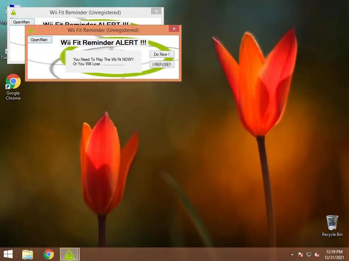Open the Action Center flag icon
This screenshot has width=349, height=261.
[300, 255]
